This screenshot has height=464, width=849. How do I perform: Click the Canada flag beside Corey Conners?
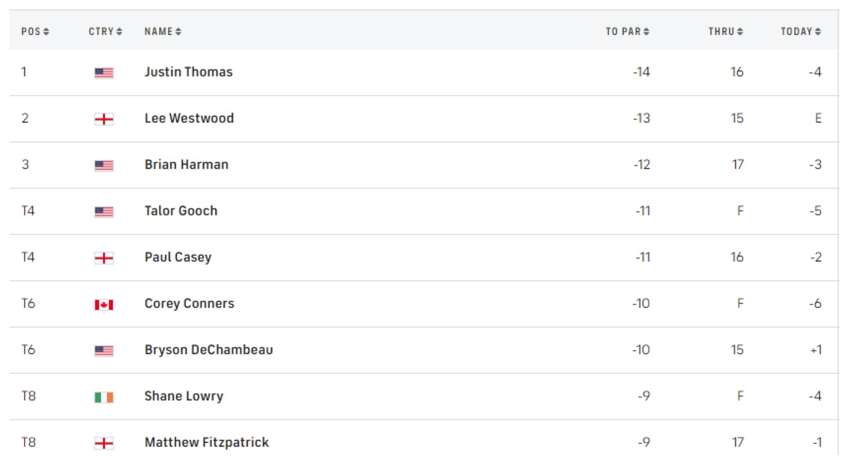pyautogui.click(x=104, y=304)
